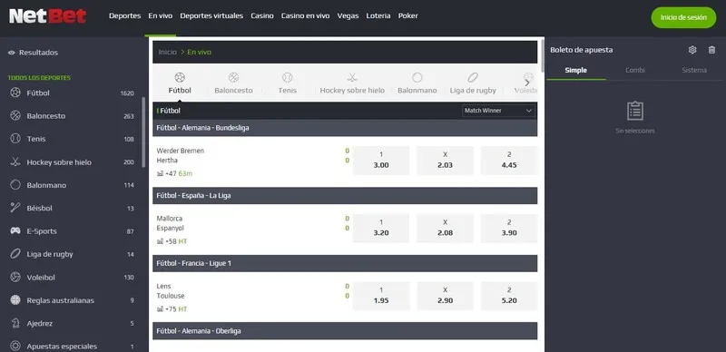
Task: Collapse the España La Liga header
Action: point(345,195)
